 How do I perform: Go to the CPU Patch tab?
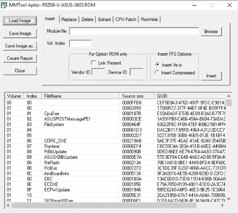tap(126, 20)
